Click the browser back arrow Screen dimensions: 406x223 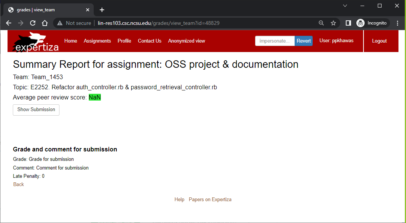pyautogui.click(x=9, y=23)
